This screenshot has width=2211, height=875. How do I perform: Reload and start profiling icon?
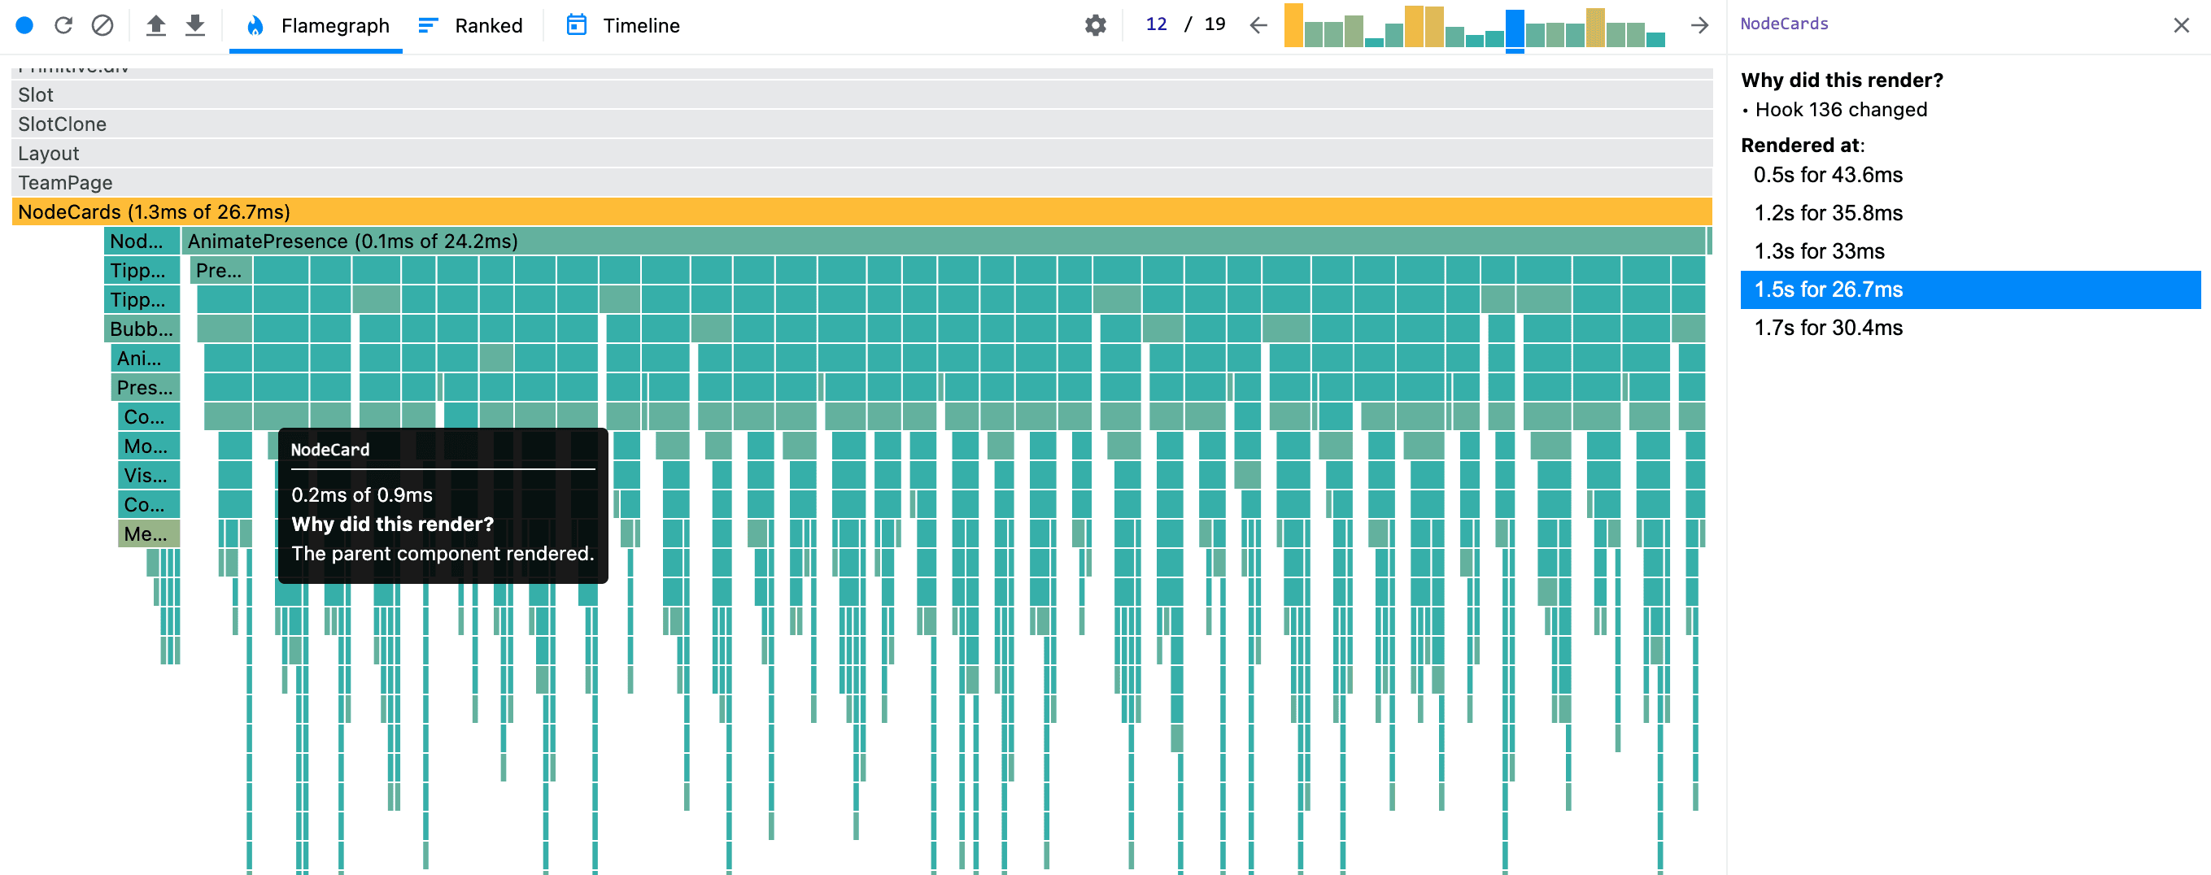point(63,25)
